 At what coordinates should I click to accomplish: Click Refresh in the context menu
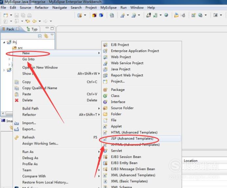(57, 137)
